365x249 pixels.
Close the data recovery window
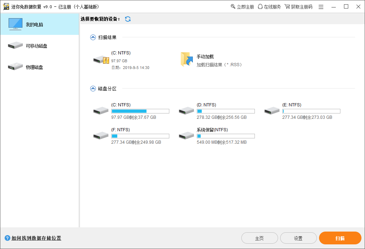359,7
